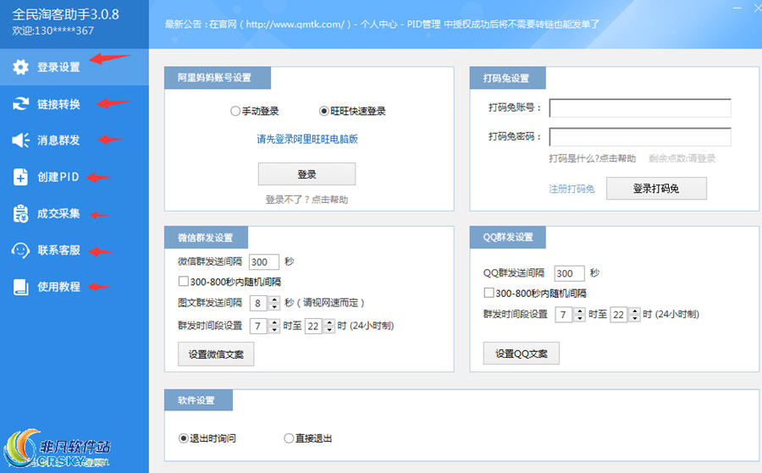This screenshot has height=473, width=762.
Task: Click the QQ群发设置 section header
Action: click(507, 237)
